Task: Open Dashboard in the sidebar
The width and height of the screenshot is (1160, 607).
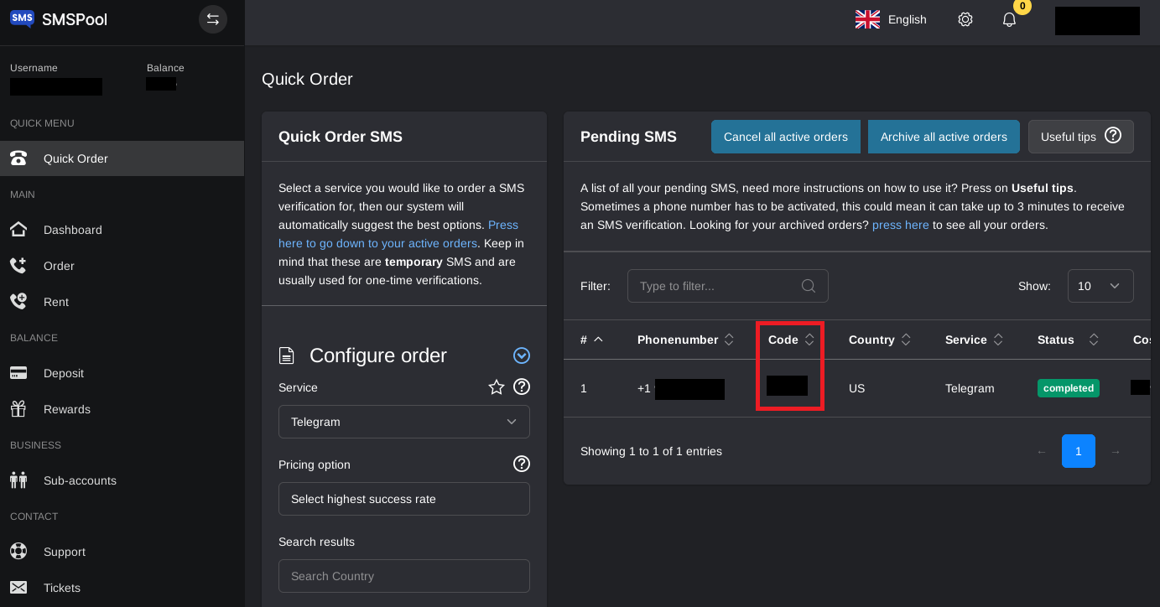Action: [72, 230]
